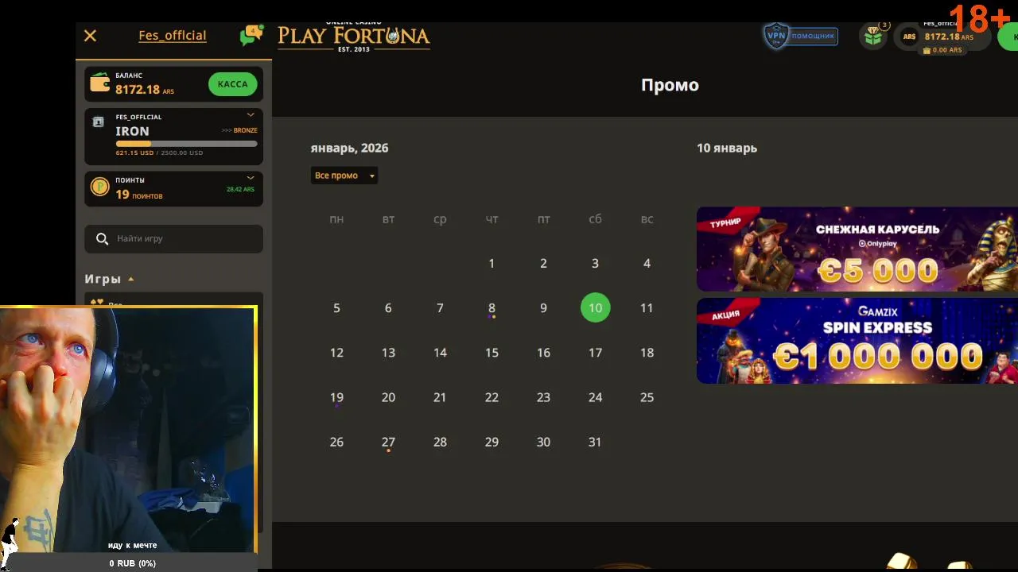The image size is (1018, 572).
Task: Select January 8 with event dot
Action: [x=492, y=307]
